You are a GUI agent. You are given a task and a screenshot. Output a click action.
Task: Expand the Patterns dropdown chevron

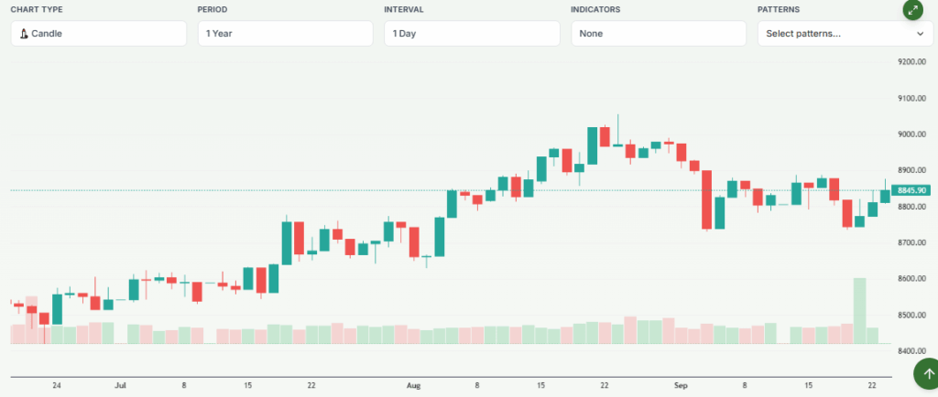point(920,34)
